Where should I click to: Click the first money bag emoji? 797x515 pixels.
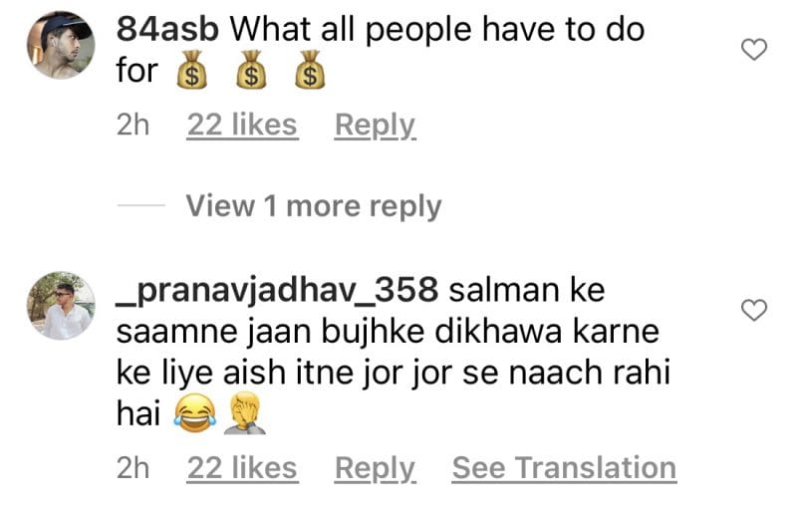191,70
